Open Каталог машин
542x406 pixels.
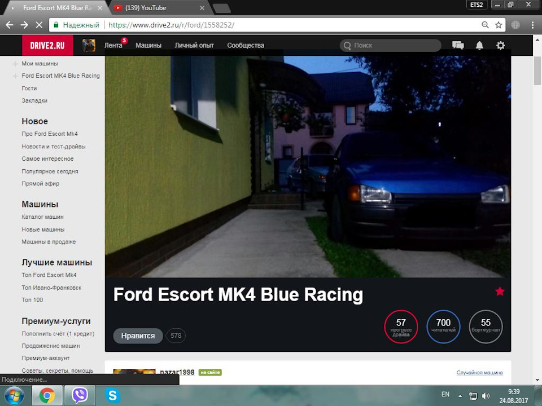(x=42, y=217)
